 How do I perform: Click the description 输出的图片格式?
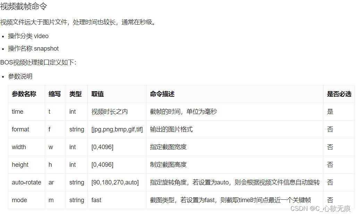click(171, 129)
